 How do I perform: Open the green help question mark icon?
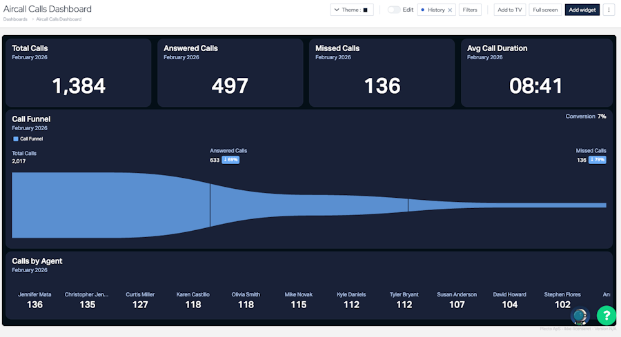(607, 315)
